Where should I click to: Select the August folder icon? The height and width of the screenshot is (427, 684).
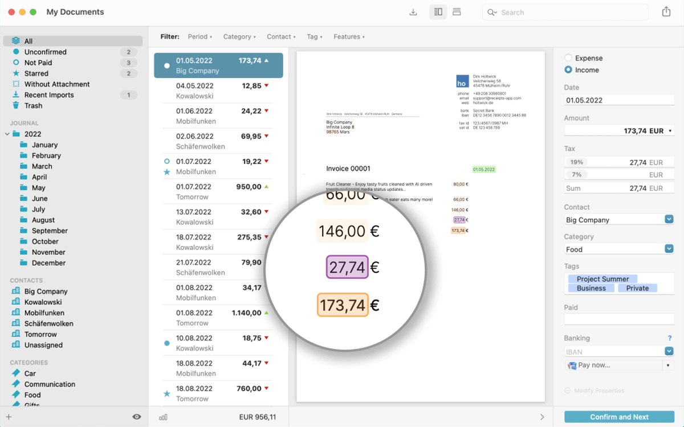click(23, 220)
